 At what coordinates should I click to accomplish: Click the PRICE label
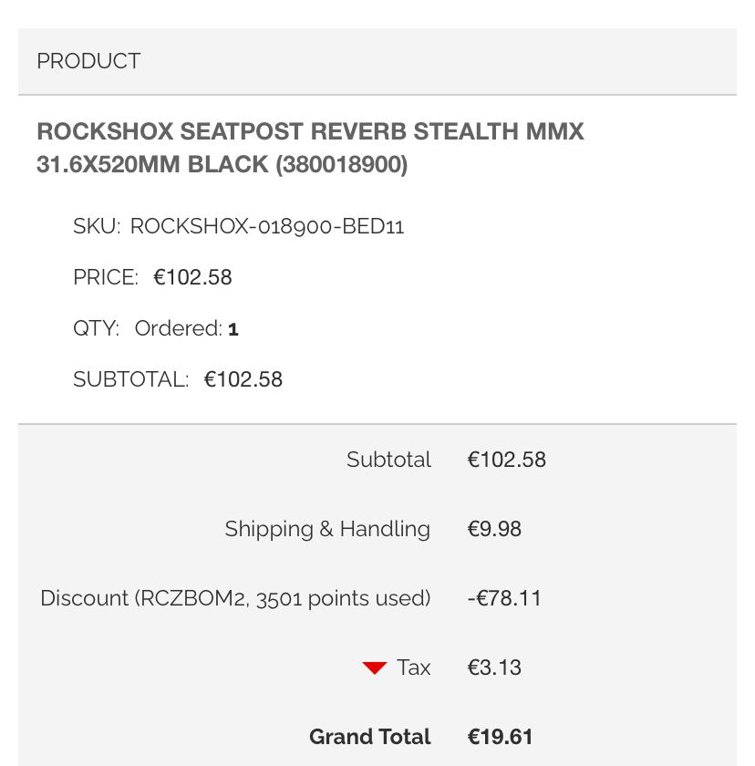(106, 277)
